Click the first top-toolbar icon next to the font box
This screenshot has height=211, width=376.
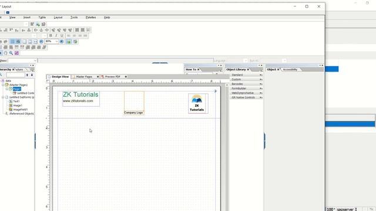pyautogui.click(x=32, y=24)
